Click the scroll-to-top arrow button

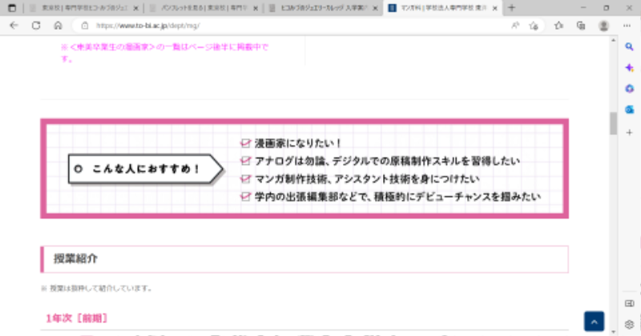(x=593, y=320)
